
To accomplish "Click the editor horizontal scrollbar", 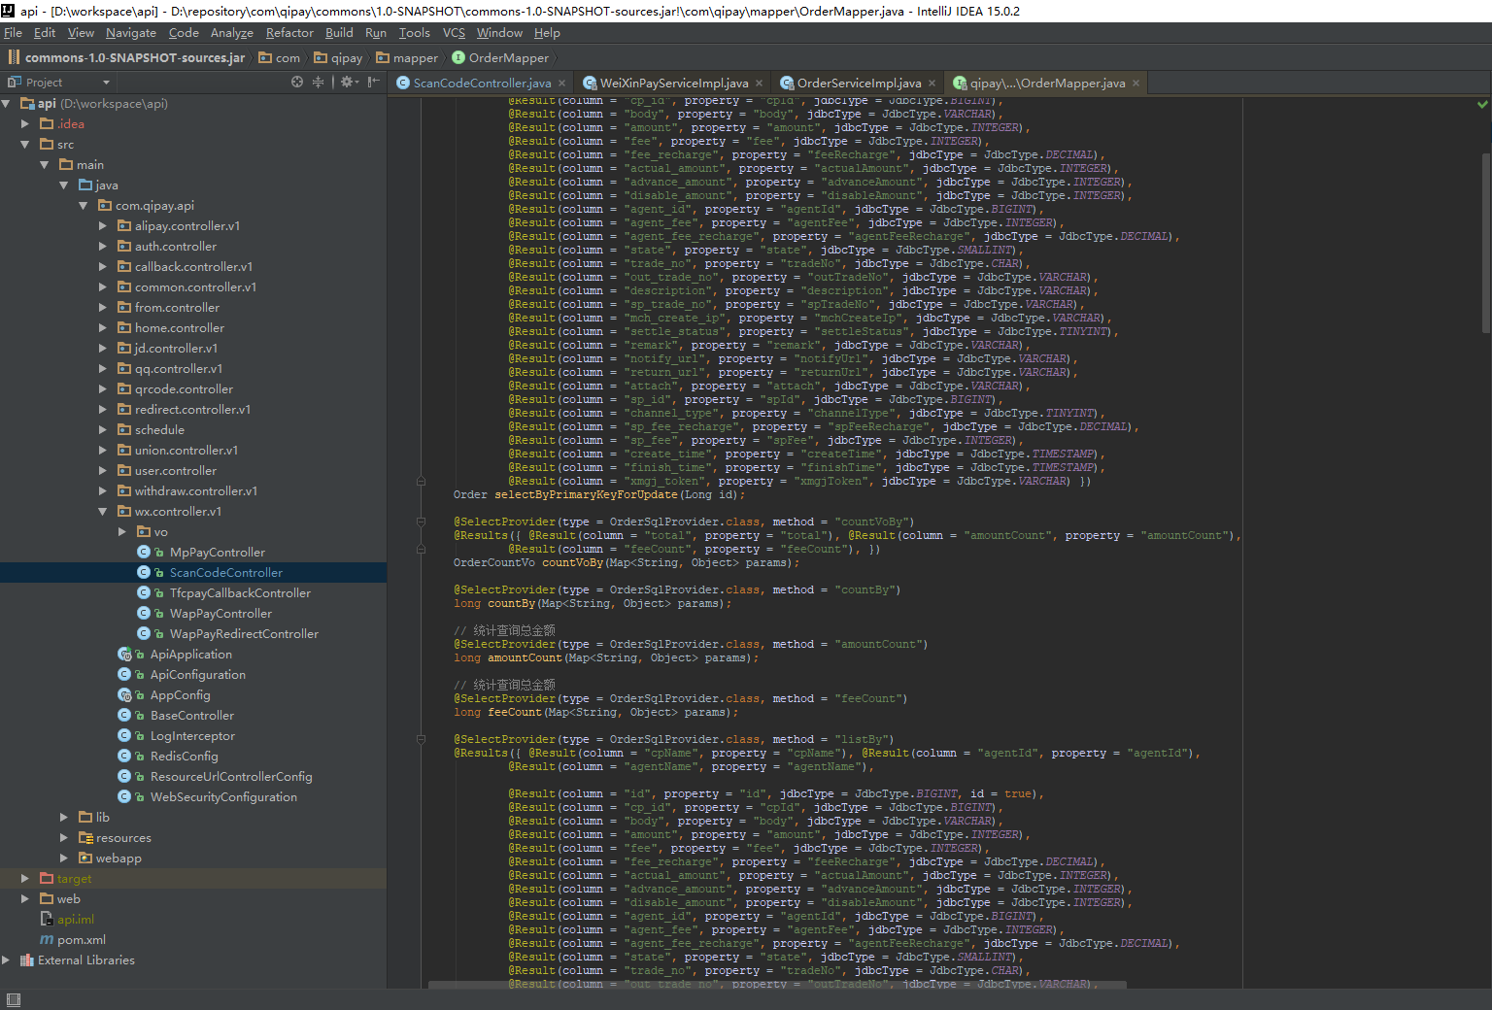I will point(777,985).
